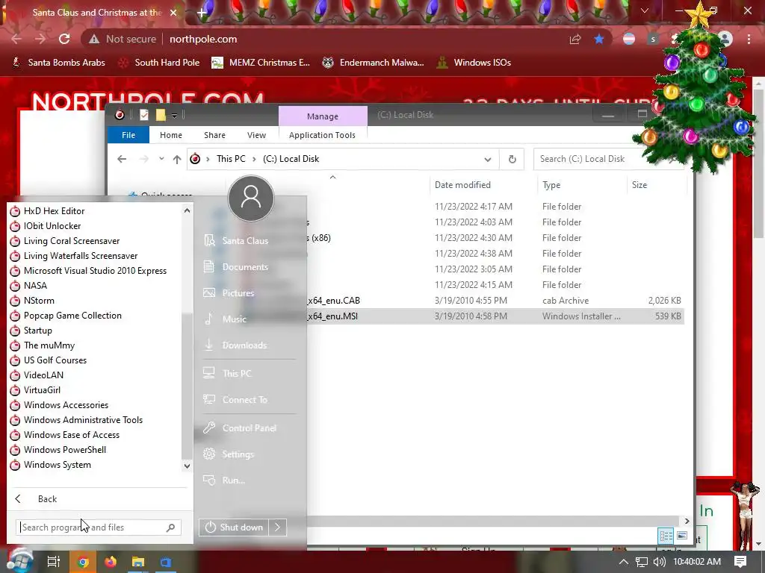Switch Explorer to the details view layout
The width and height of the screenshot is (765, 573).
tap(666, 536)
